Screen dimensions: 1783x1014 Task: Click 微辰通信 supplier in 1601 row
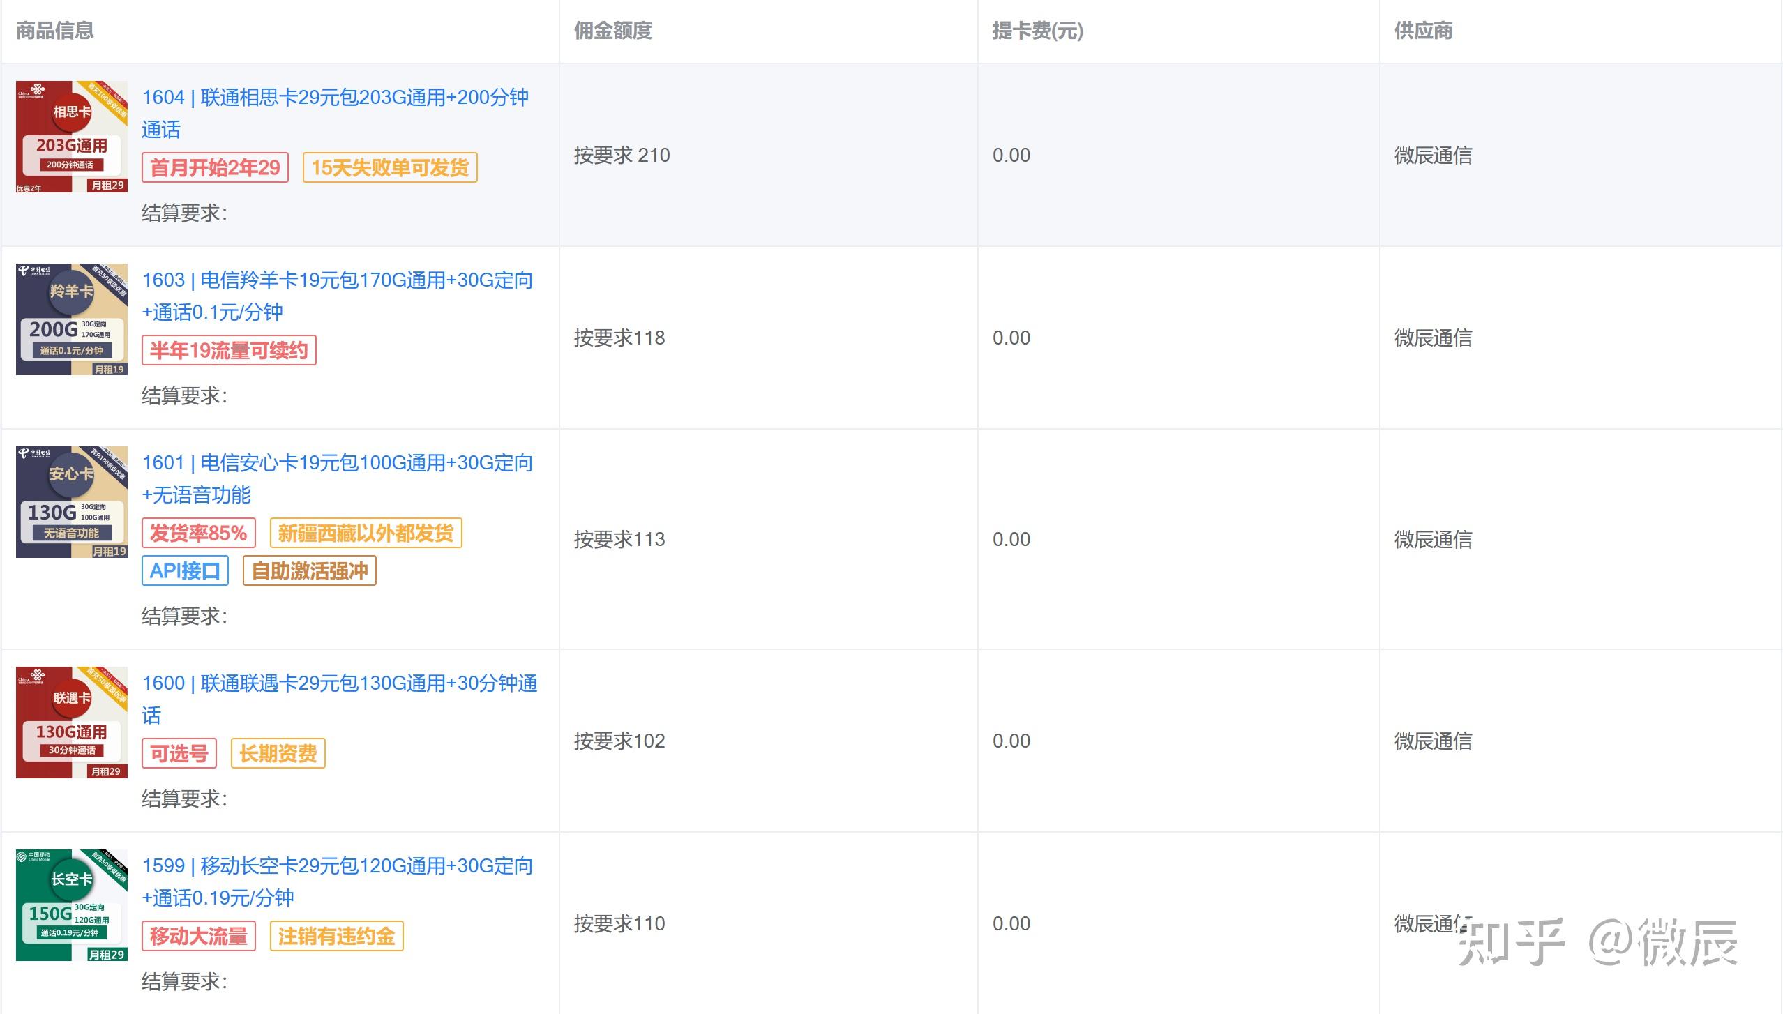click(1434, 539)
